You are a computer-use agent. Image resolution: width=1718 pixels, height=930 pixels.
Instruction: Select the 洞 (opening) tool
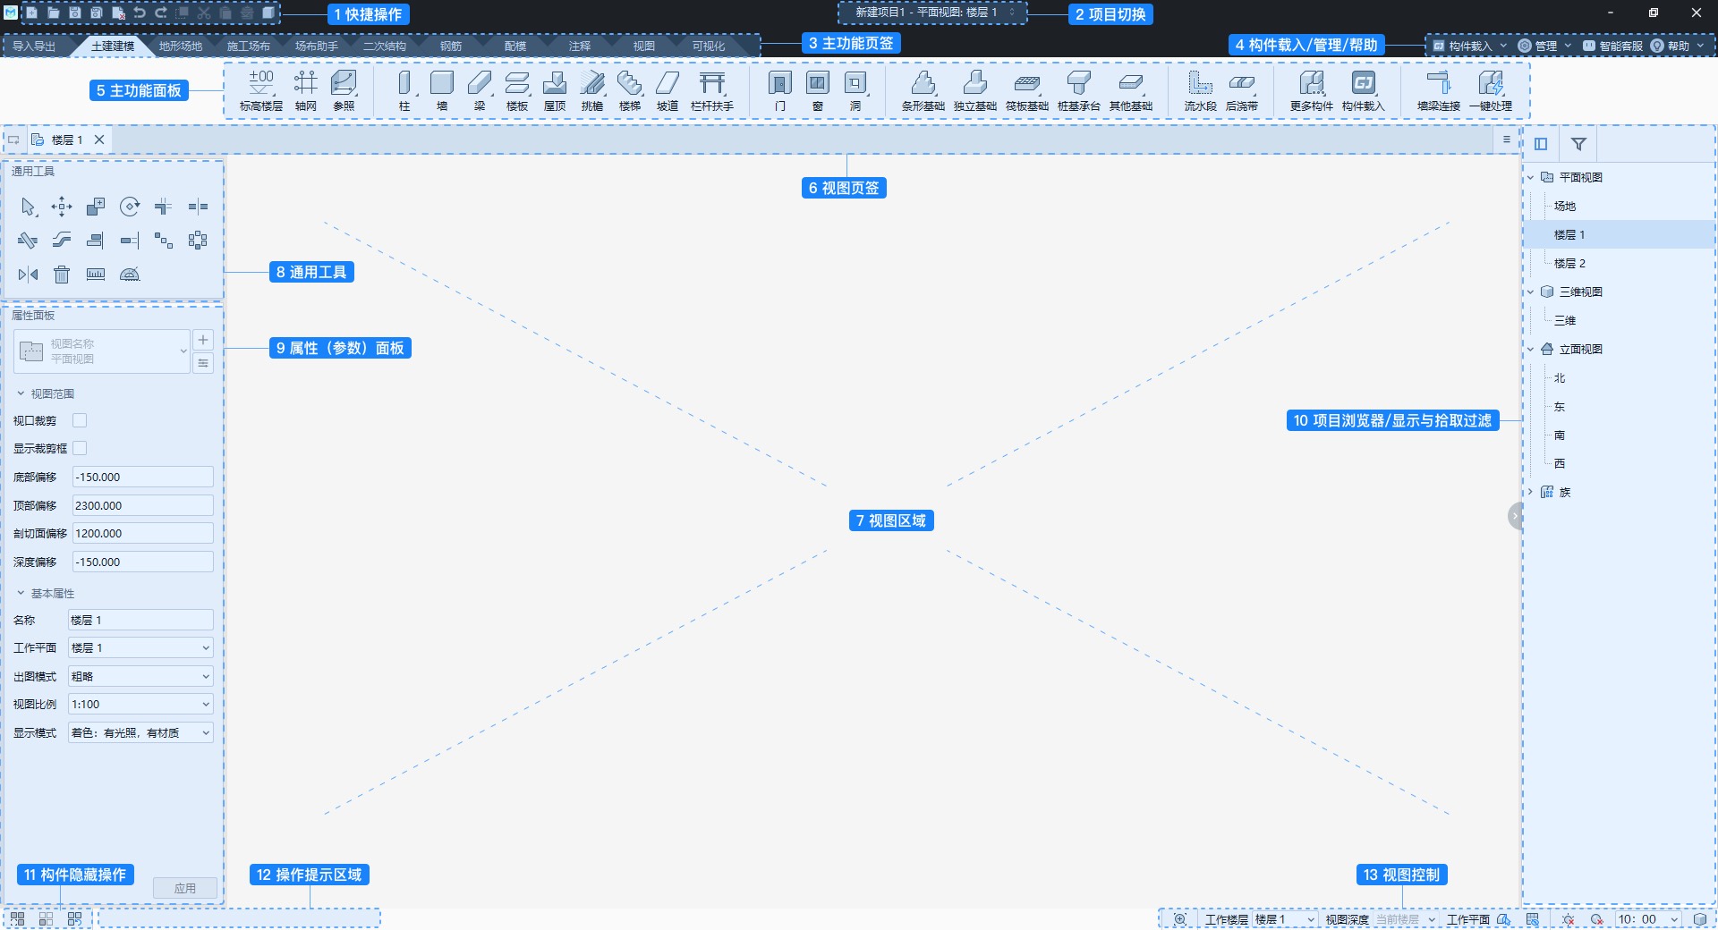click(x=855, y=90)
